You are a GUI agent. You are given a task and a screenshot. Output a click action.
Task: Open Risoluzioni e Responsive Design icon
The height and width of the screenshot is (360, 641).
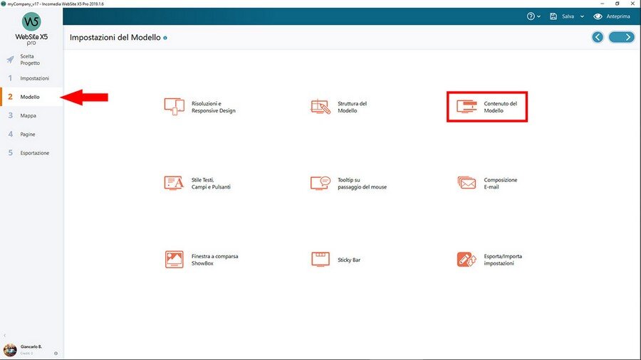(x=174, y=107)
